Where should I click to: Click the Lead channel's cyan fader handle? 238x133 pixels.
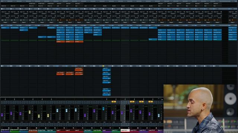tap(103, 109)
